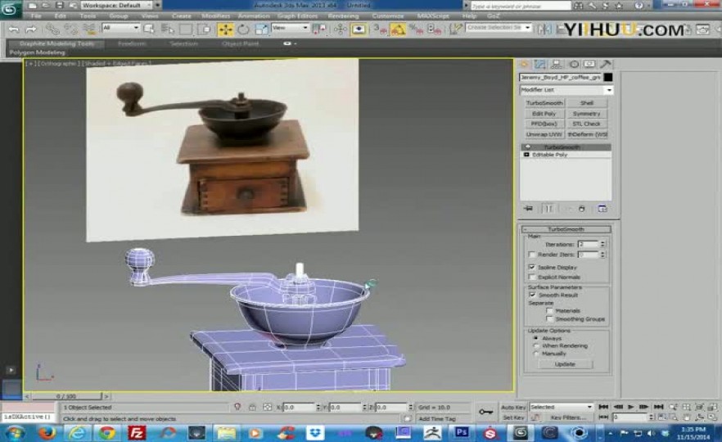722x442 pixels.
Task: Toggle Show End Result in modifier stack
Action: click(548, 209)
